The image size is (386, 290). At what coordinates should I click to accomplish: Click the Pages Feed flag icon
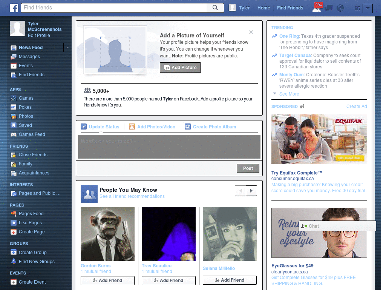(14, 214)
